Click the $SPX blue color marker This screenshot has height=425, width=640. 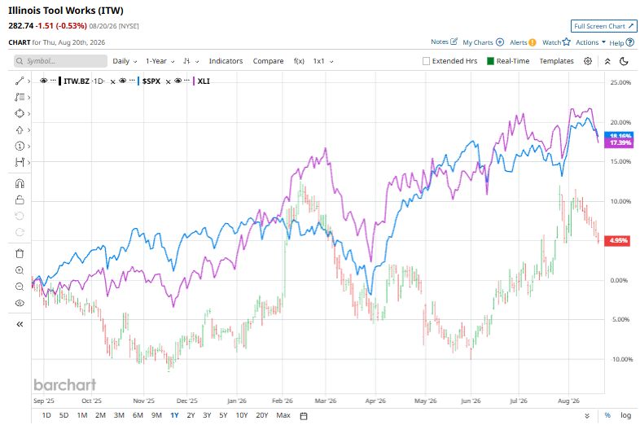pos(138,81)
